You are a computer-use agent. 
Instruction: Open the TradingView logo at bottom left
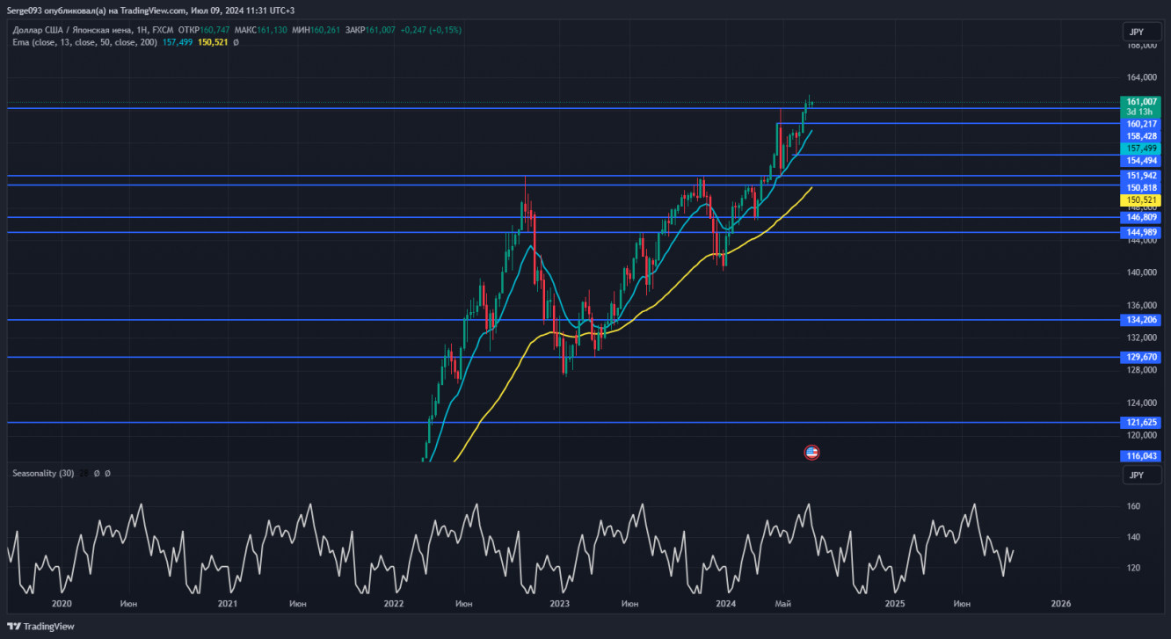click(40, 626)
